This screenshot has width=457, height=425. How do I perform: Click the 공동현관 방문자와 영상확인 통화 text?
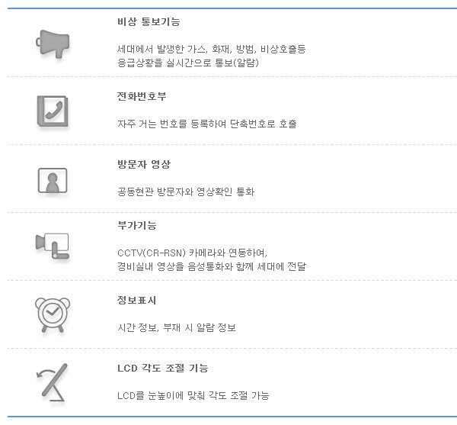(x=186, y=192)
